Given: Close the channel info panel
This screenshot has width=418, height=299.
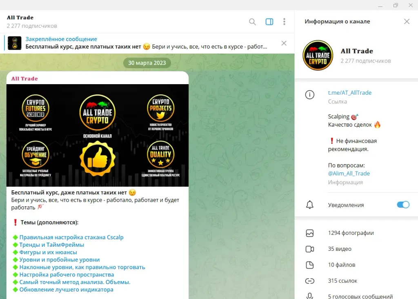Looking at the screenshot, I should (x=407, y=21).
